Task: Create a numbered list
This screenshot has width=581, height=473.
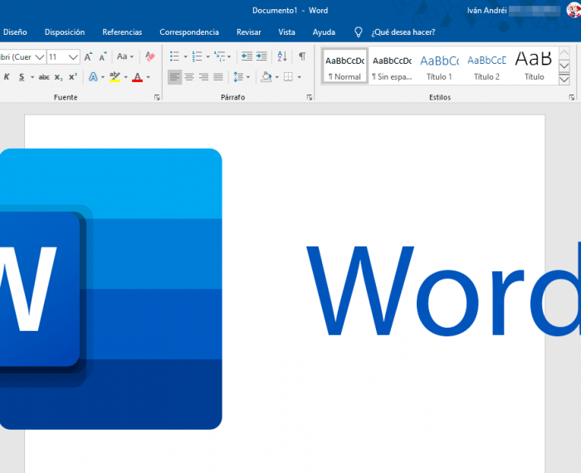Action: point(198,56)
